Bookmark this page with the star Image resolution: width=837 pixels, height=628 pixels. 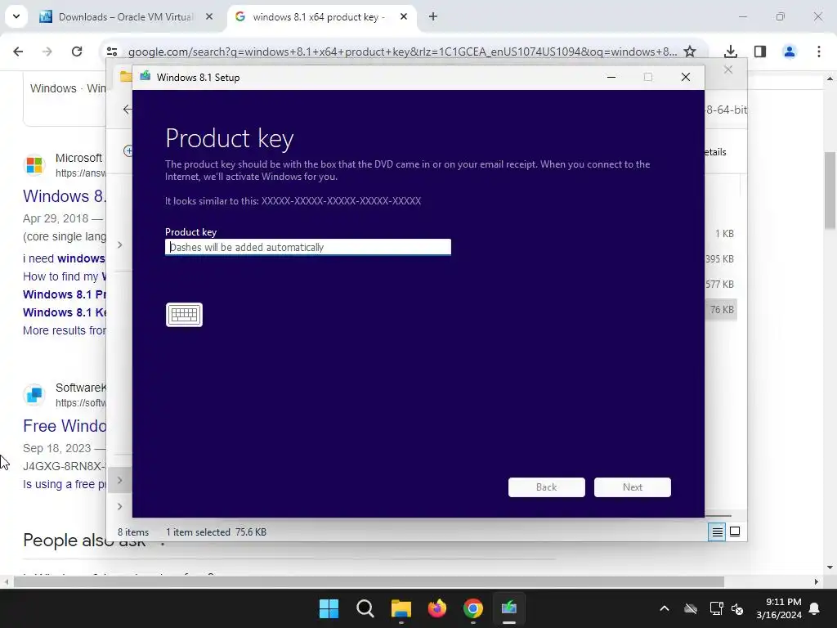690,52
